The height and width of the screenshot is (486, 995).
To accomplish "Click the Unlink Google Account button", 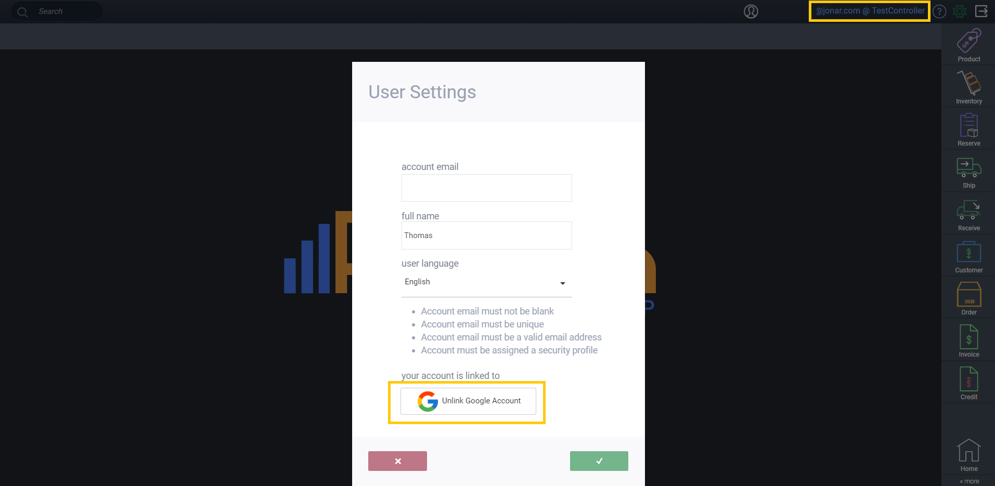I will point(468,401).
